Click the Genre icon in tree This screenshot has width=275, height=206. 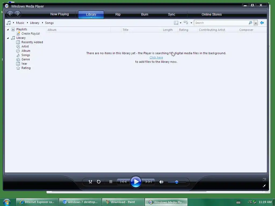click(18, 59)
